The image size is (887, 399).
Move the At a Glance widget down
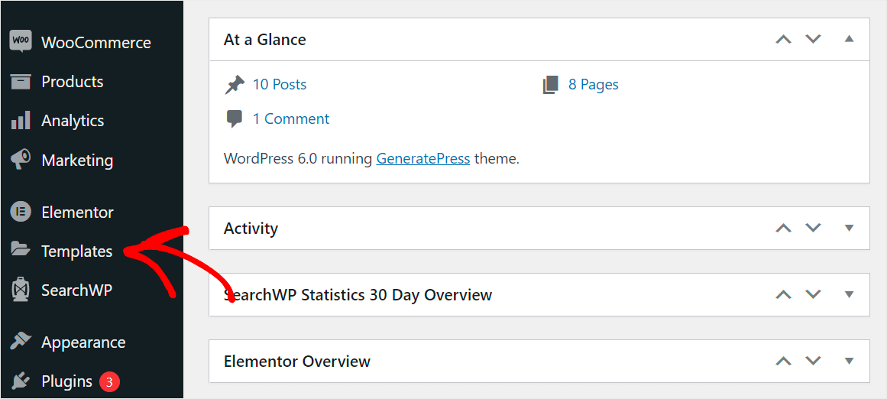(x=813, y=39)
